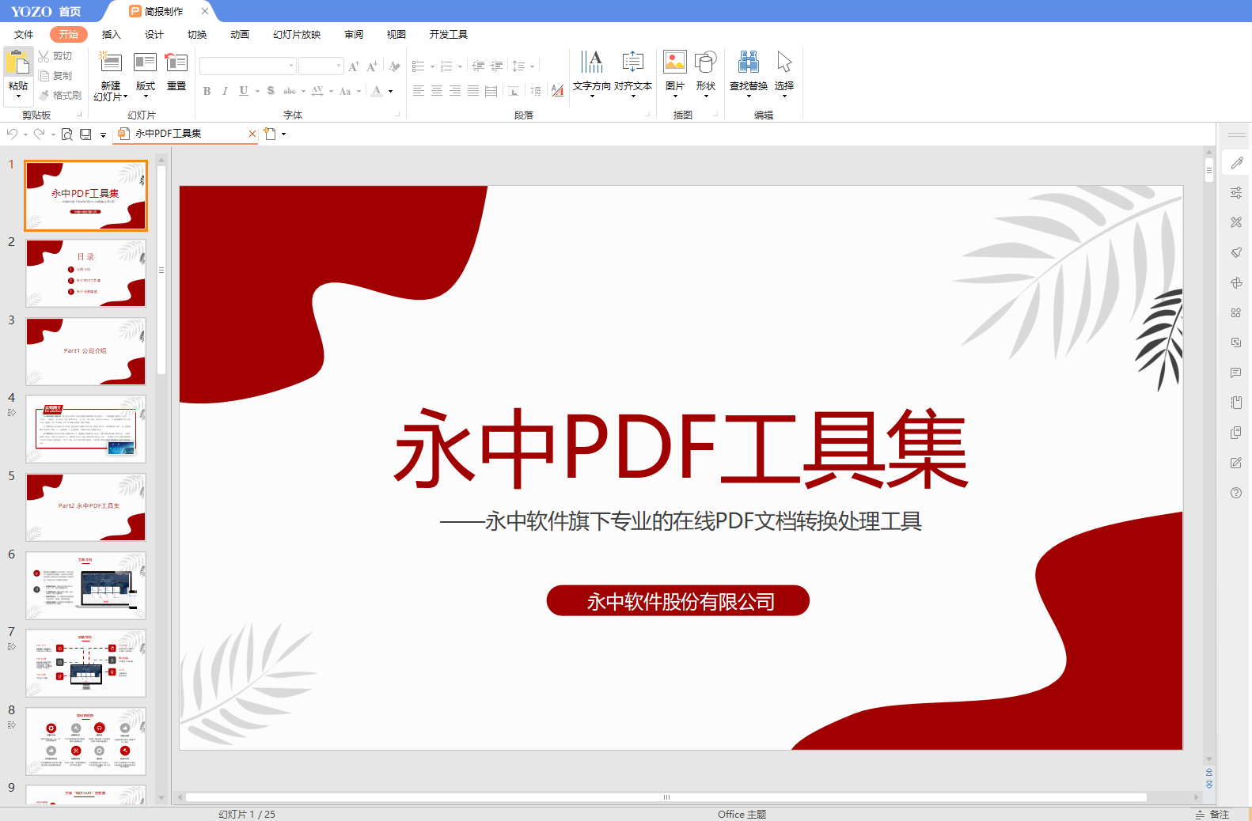The width and height of the screenshot is (1252, 821).
Task: Click 备注 notes button in status bar
Action: [1213, 814]
